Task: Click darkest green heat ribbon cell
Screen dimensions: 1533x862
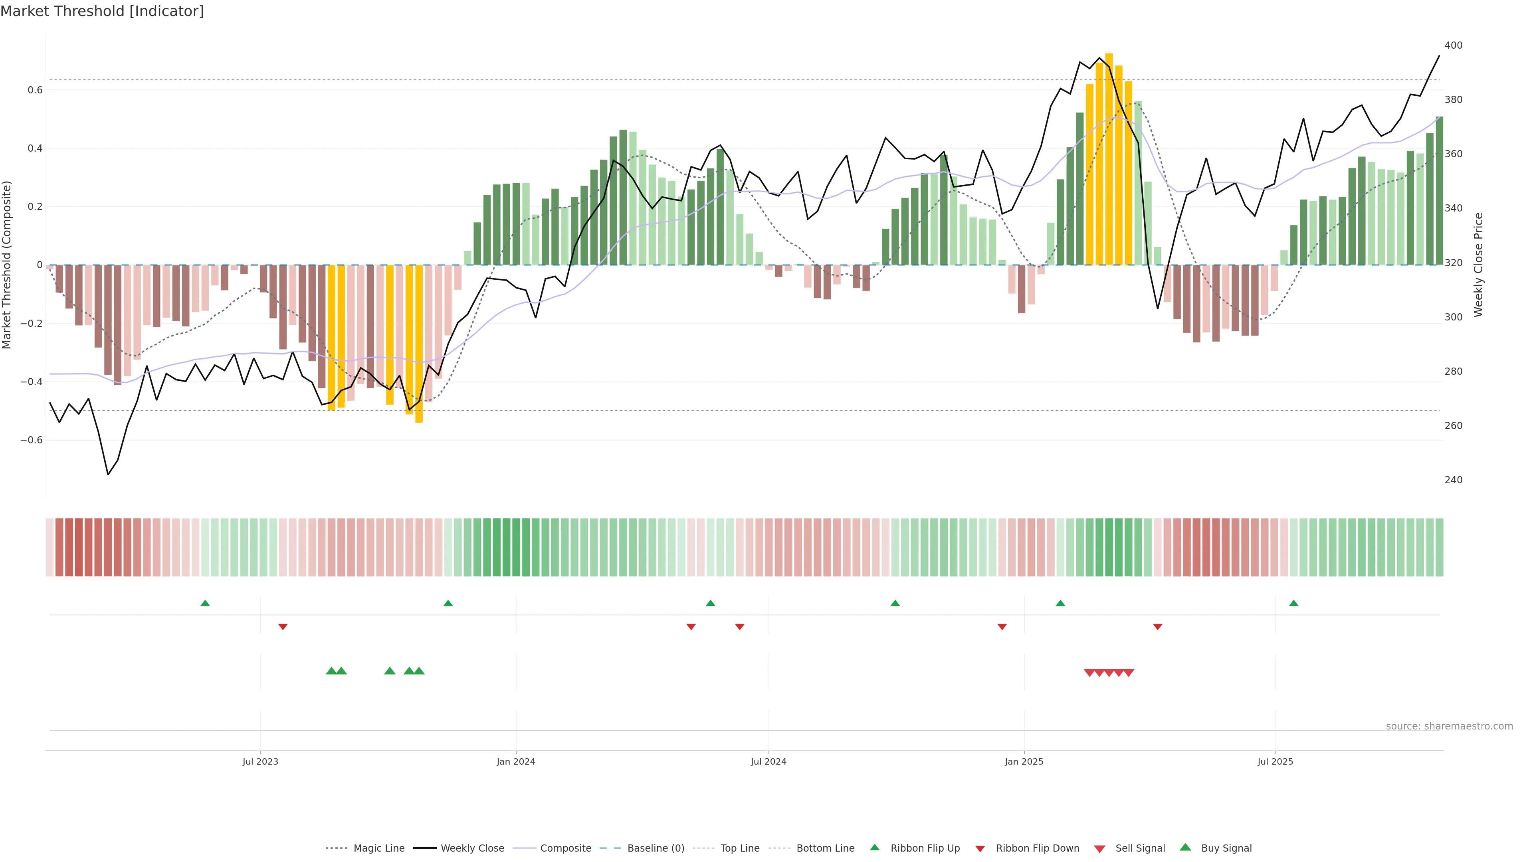Action: point(507,547)
